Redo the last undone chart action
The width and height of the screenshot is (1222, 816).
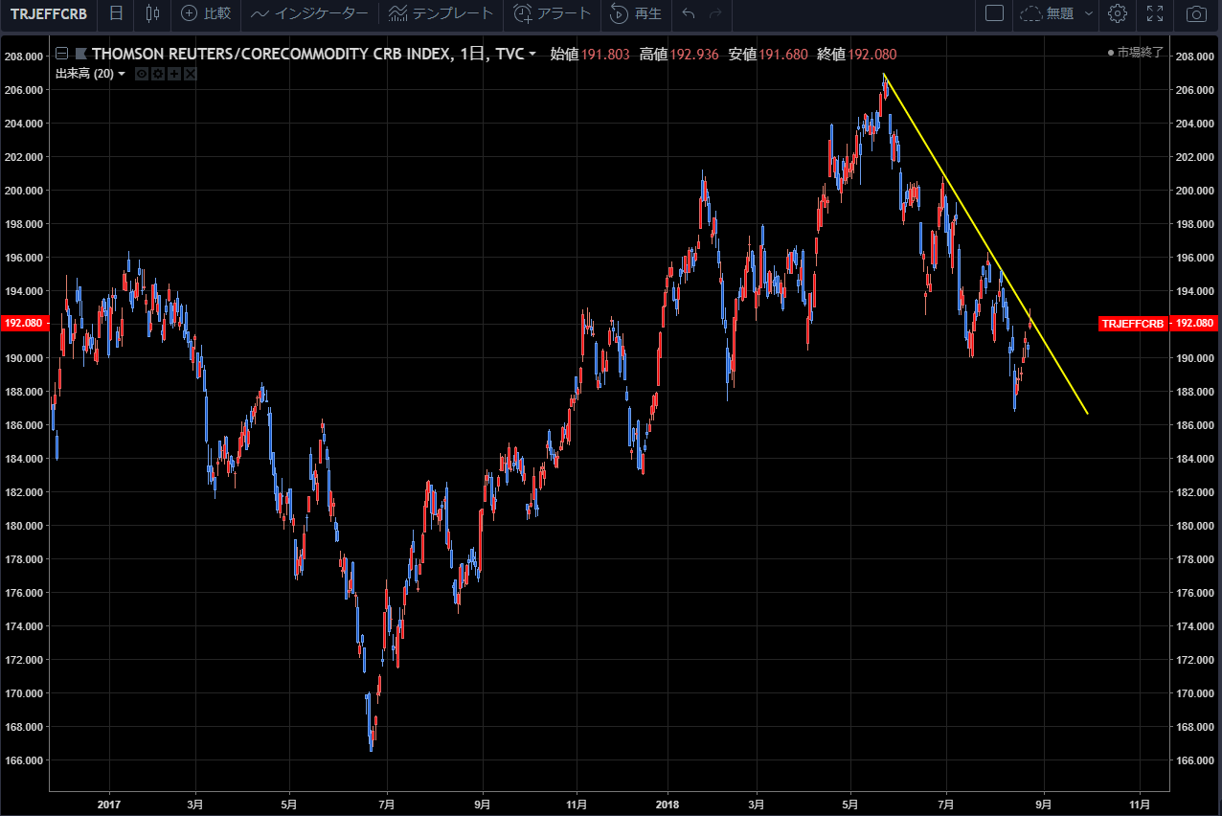click(x=714, y=13)
